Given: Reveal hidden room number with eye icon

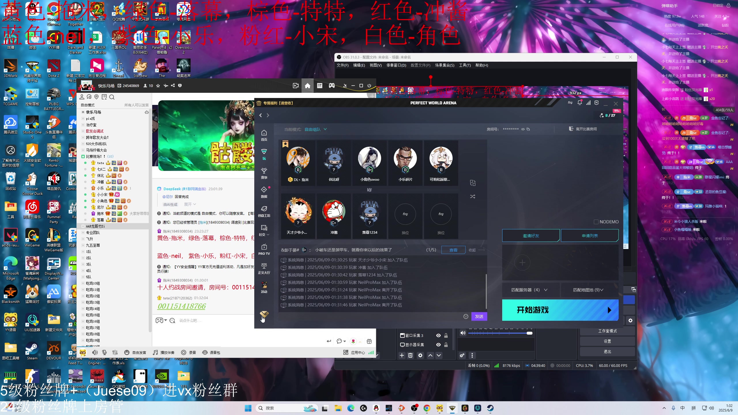Looking at the screenshot, I should [x=523, y=129].
